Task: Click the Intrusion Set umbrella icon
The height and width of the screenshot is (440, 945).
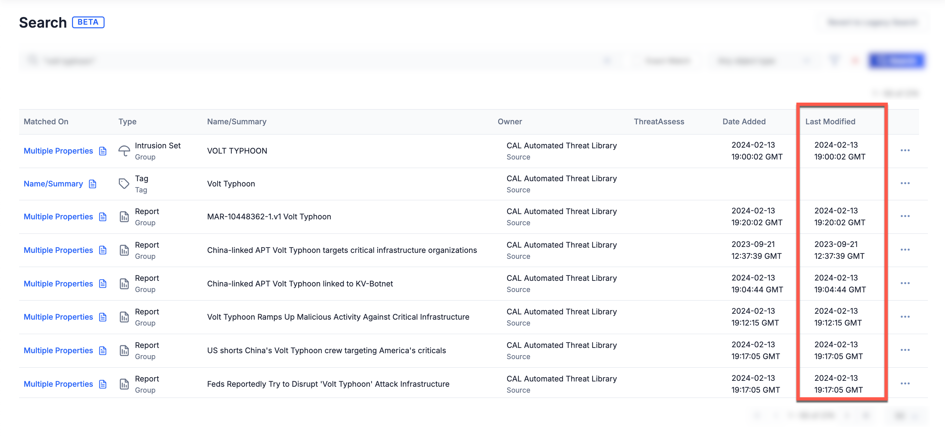Action: (x=124, y=151)
